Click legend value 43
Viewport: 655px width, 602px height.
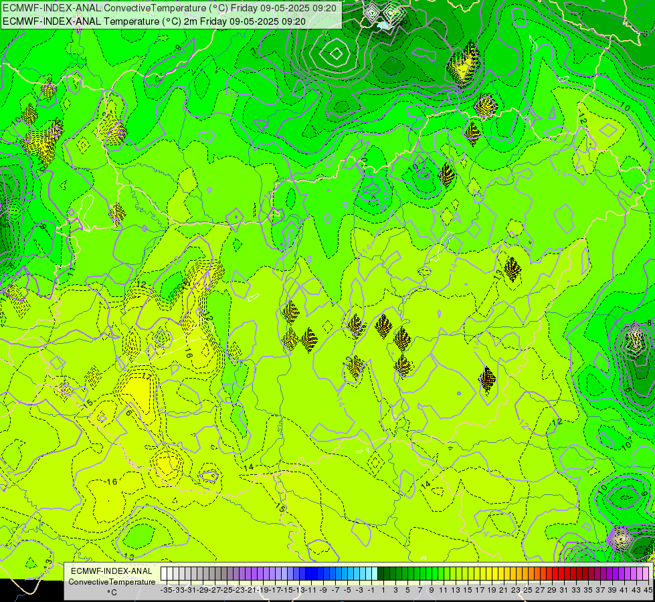pos(636,590)
